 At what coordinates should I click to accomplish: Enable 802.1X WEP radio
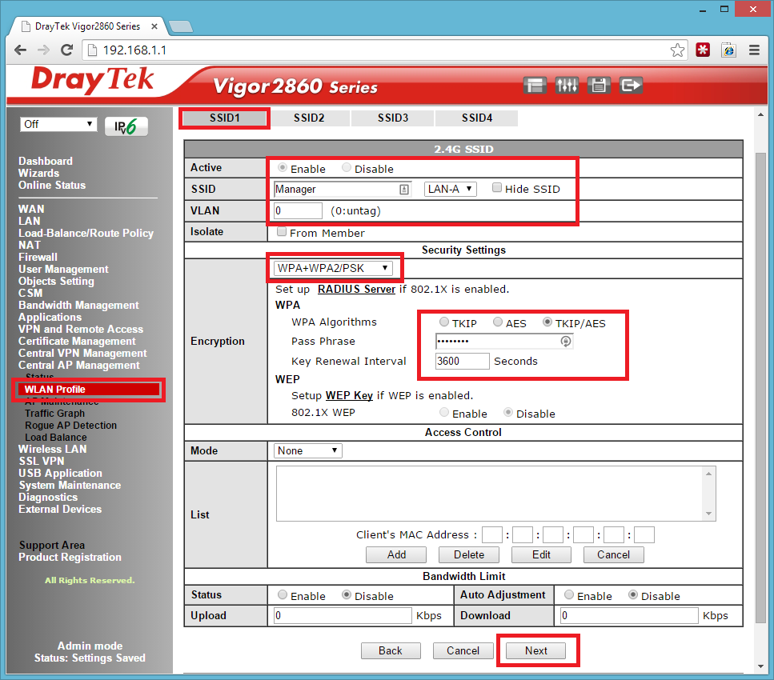pyautogui.click(x=444, y=413)
